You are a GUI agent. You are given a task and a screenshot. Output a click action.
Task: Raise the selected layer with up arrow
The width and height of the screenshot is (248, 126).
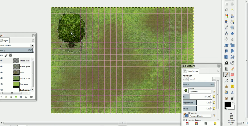pyautogui.click(x=11, y=97)
